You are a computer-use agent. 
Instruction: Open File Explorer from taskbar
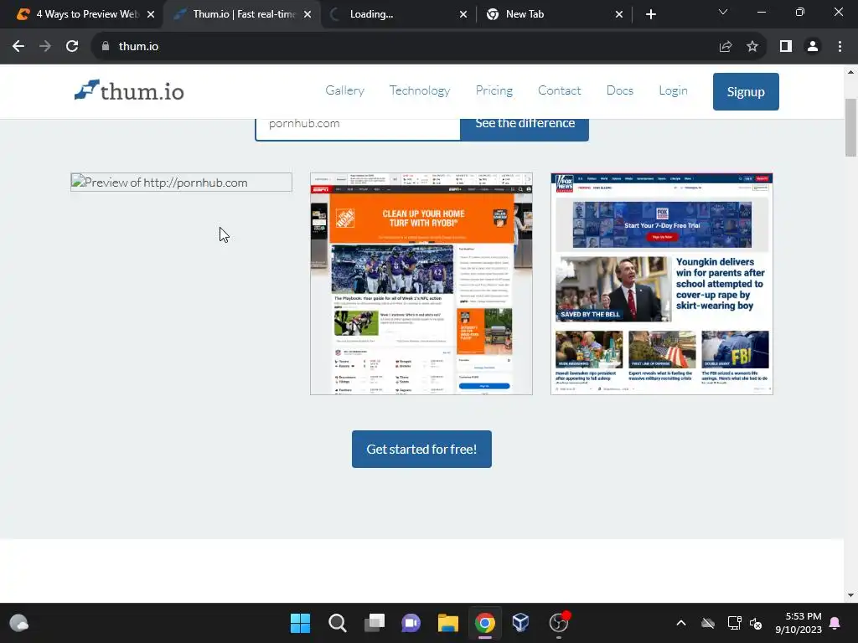click(x=447, y=623)
